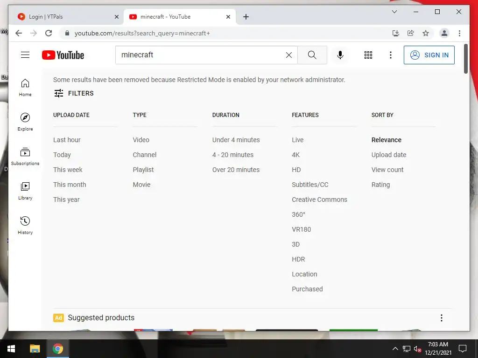Click the browser back arrow
The image size is (478, 358).
[x=19, y=33]
